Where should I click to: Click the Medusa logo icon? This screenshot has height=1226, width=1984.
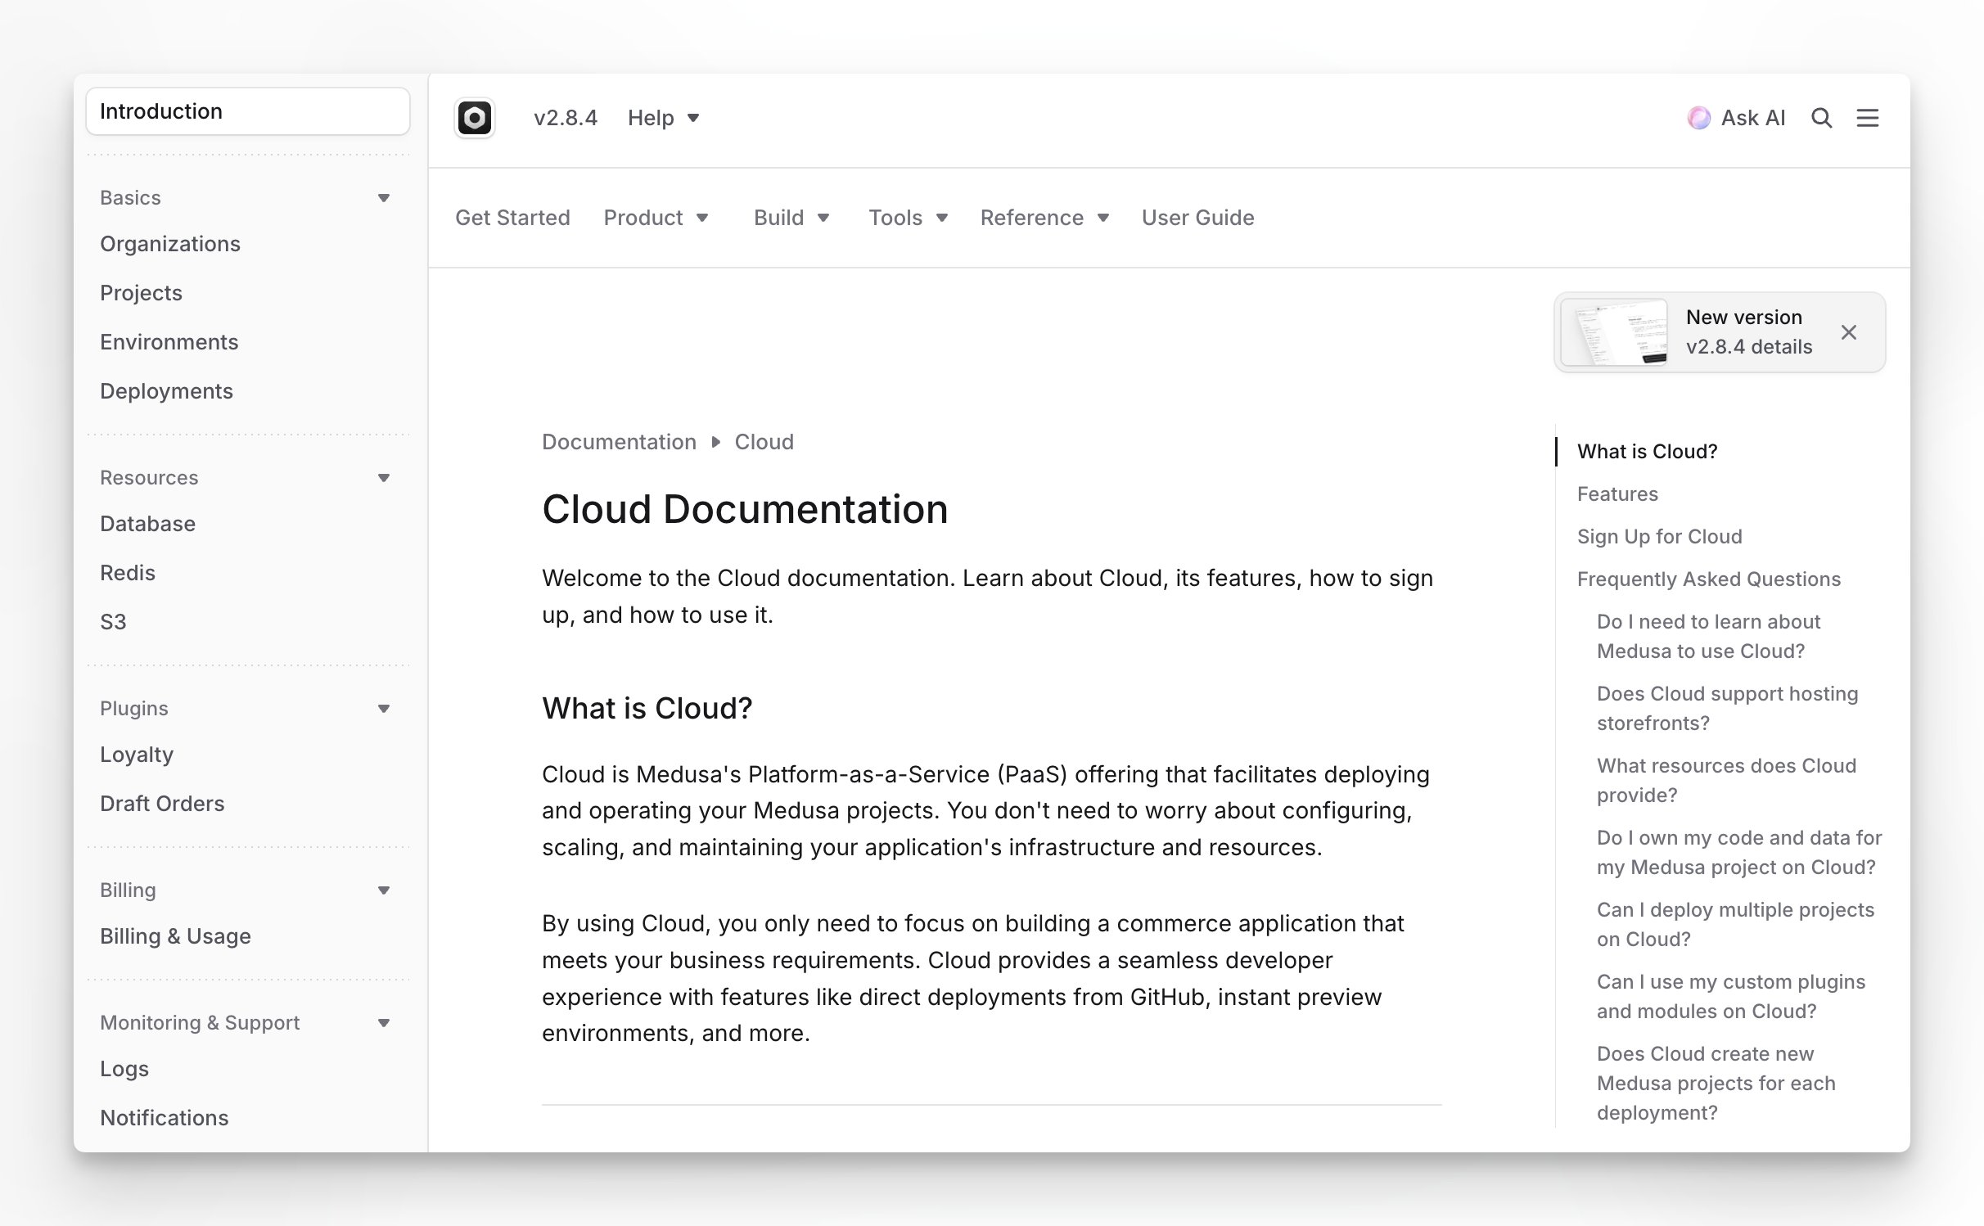tap(475, 118)
